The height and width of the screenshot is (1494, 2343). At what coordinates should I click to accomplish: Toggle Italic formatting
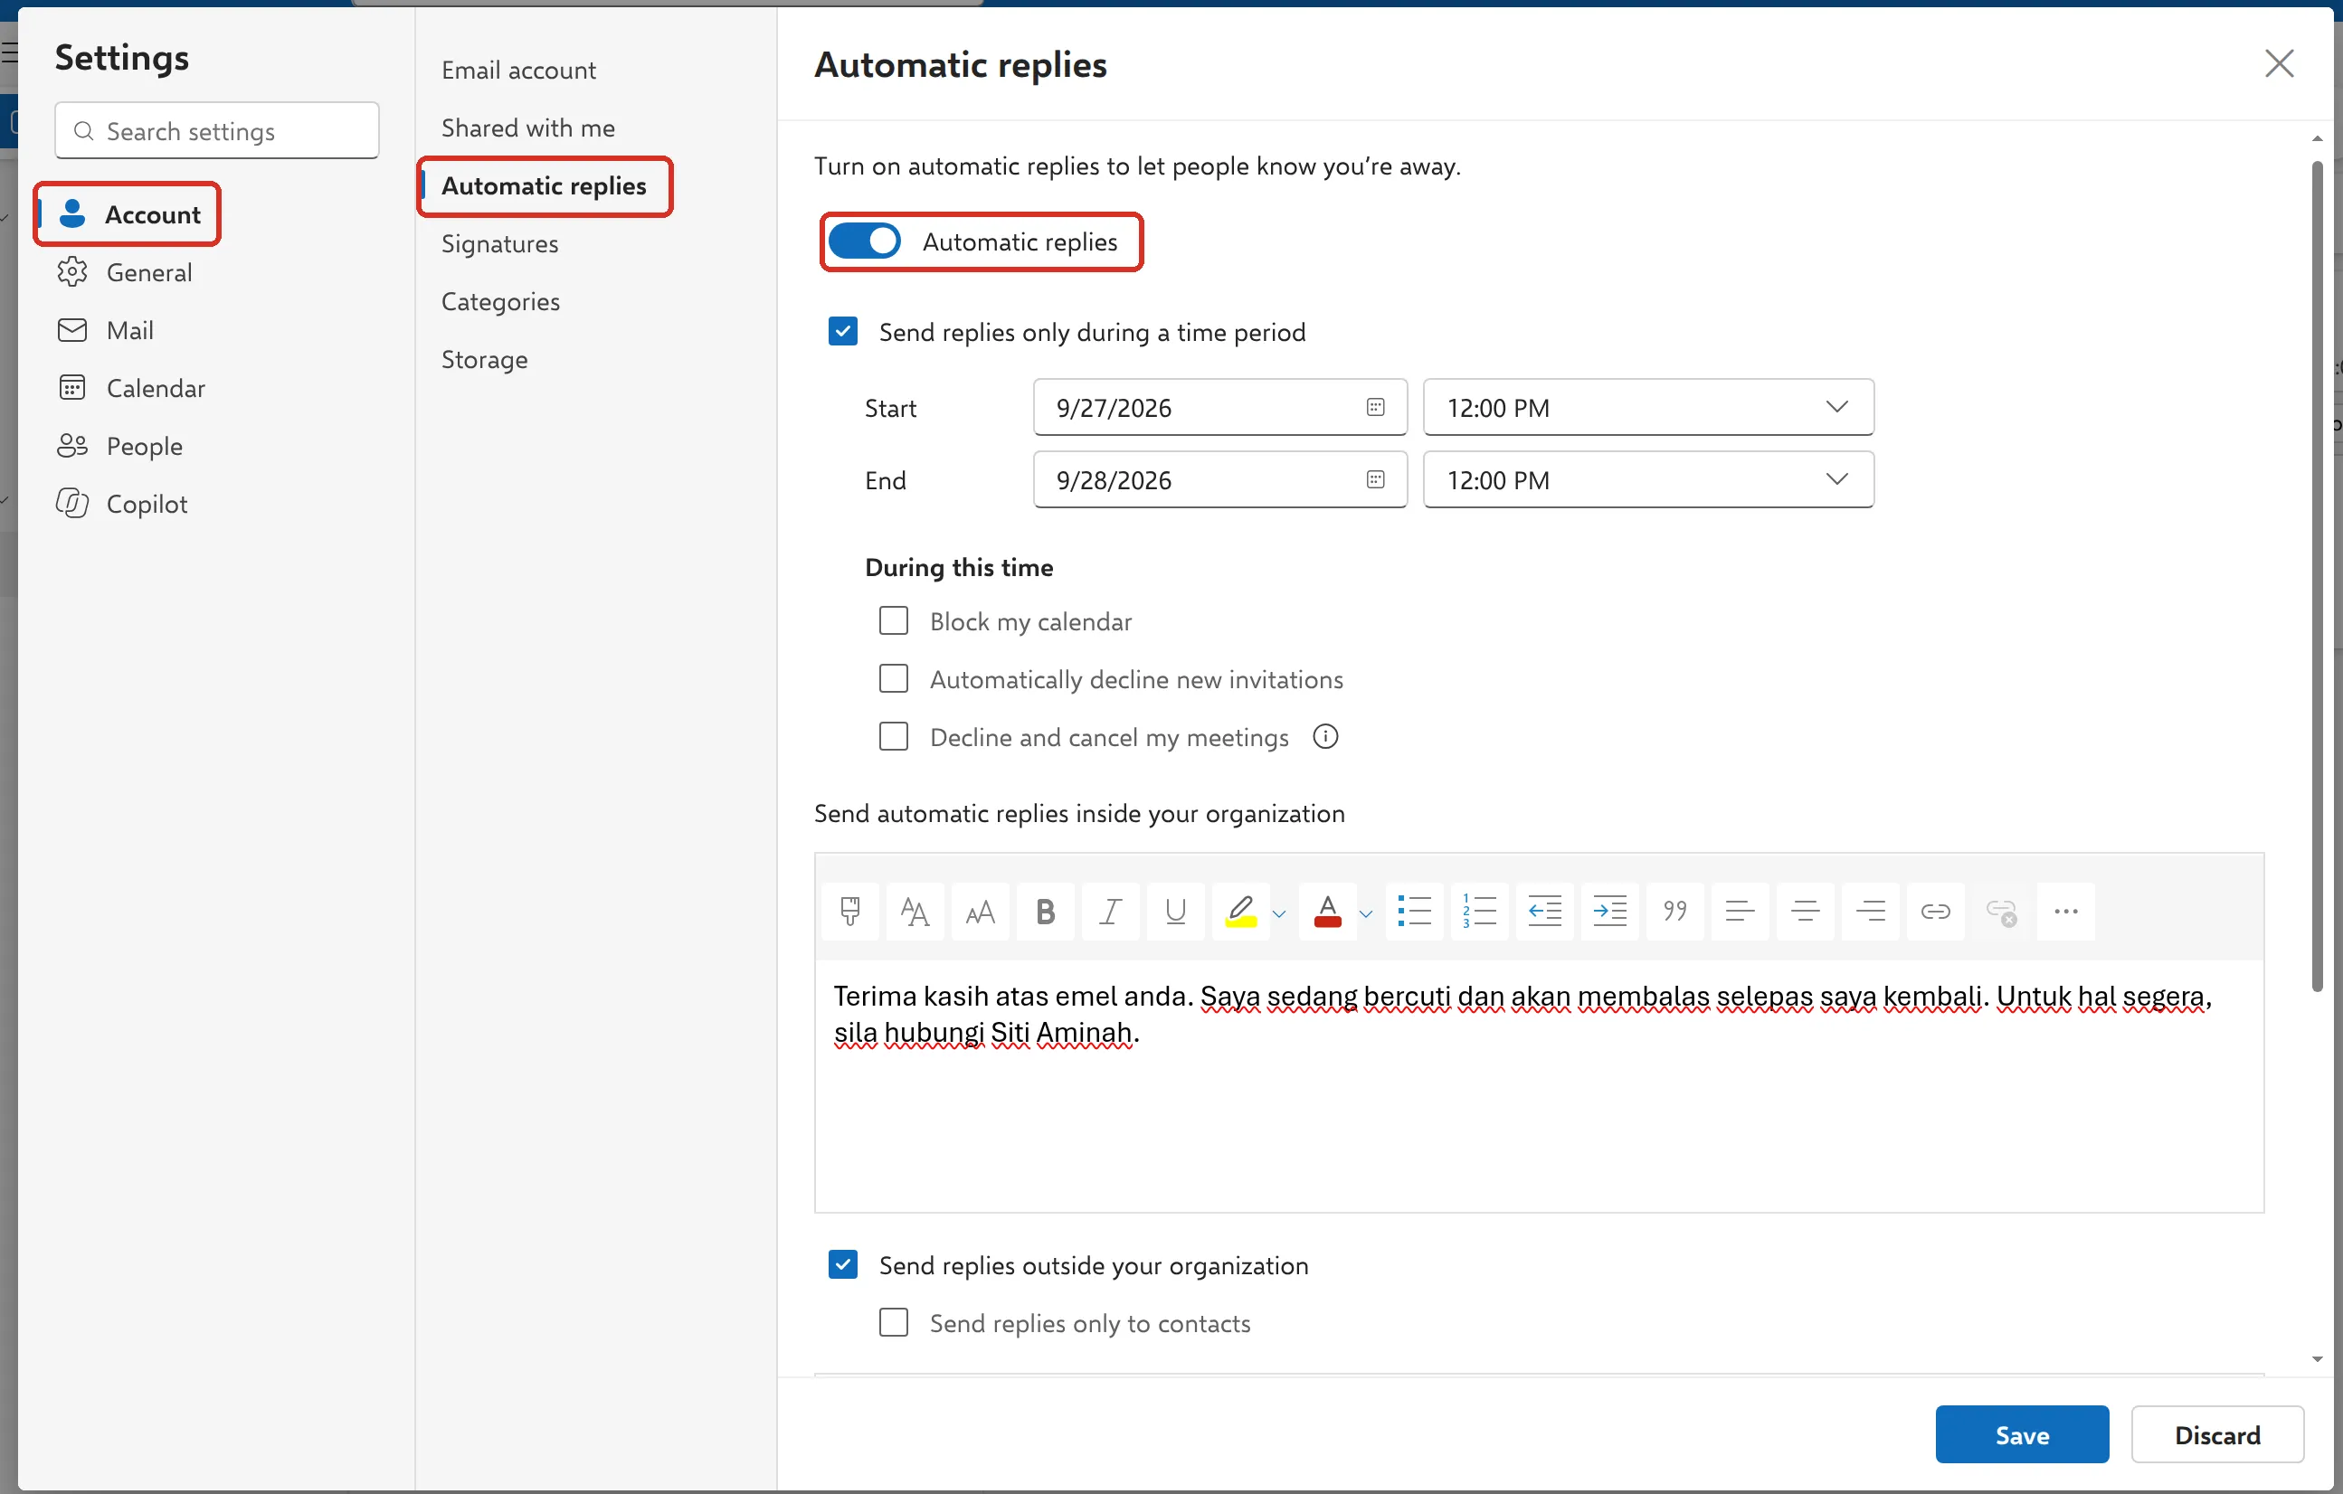click(x=1110, y=912)
